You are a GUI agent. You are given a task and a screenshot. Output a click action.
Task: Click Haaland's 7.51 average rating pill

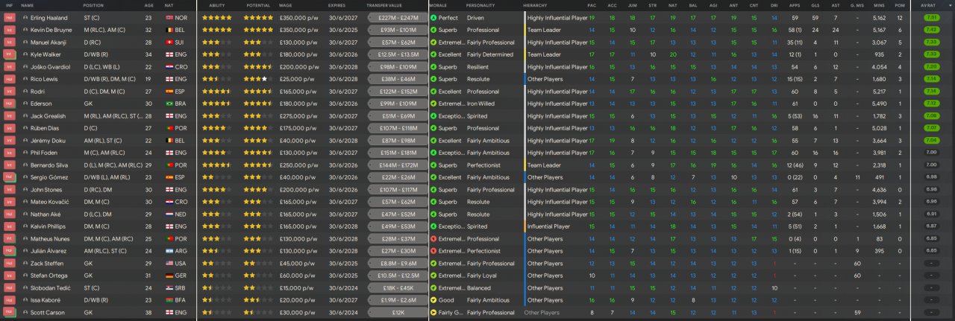[x=930, y=17]
